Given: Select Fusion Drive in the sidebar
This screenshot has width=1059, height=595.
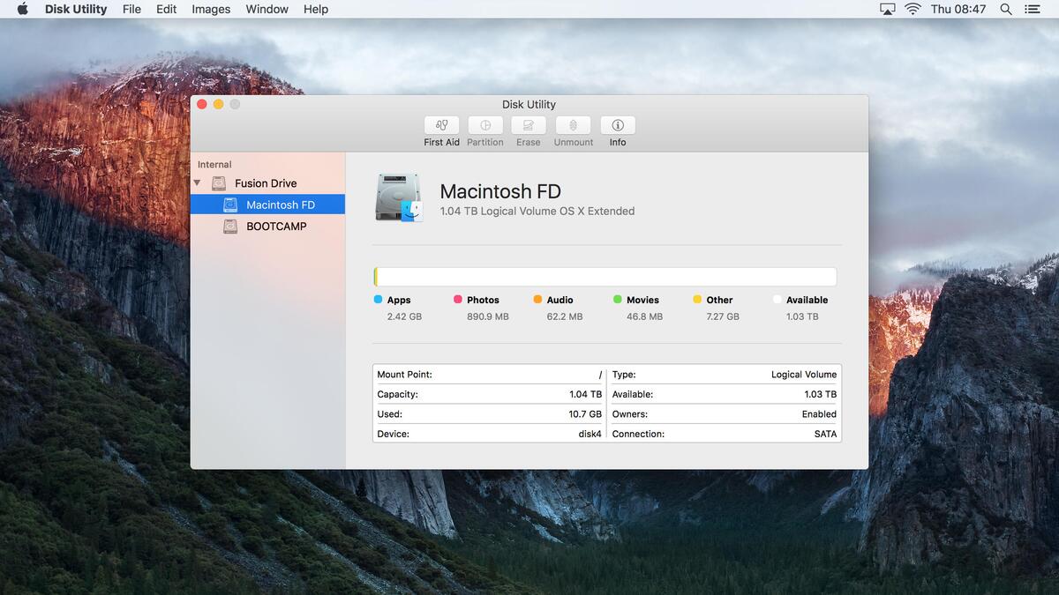Looking at the screenshot, I should tap(265, 183).
